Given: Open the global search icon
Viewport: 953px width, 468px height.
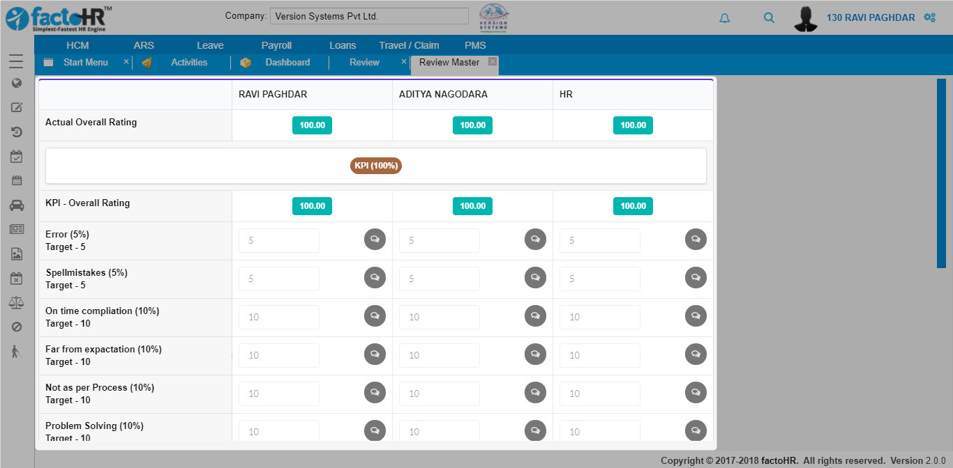Looking at the screenshot, I should [x=769, y=17].
